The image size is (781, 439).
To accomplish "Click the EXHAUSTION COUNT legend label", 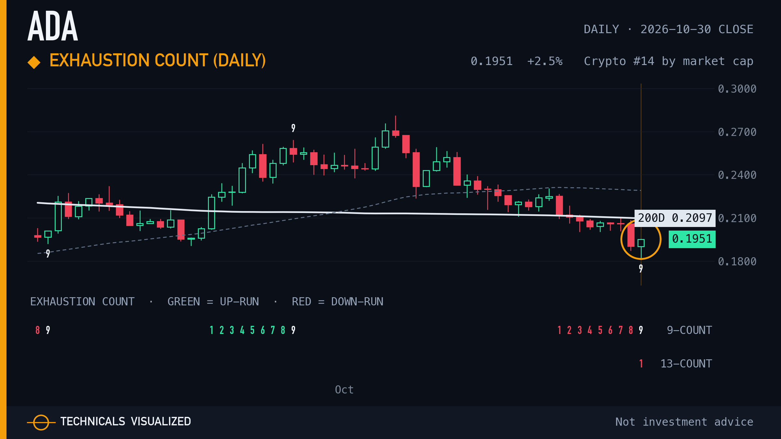I will pos(82,302).
